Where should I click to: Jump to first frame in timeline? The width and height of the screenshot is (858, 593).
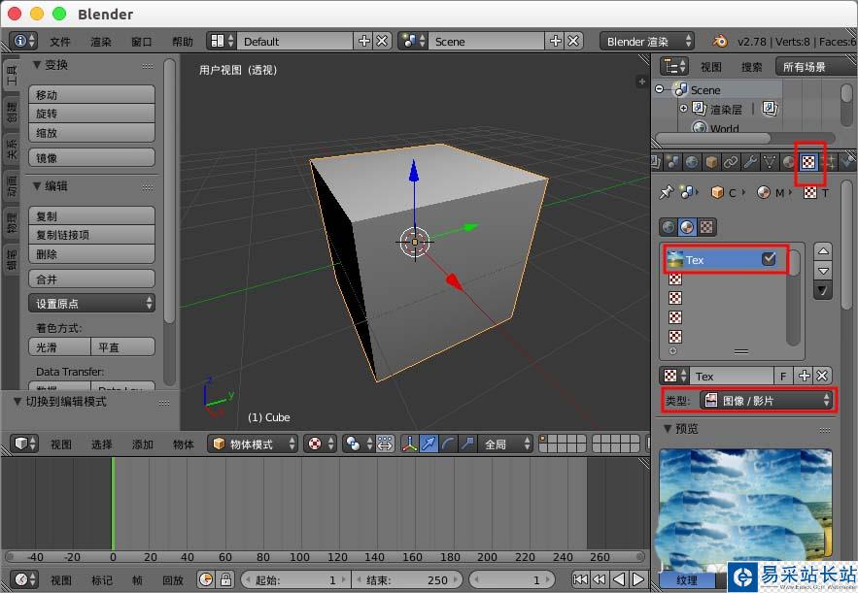point(580,580)
